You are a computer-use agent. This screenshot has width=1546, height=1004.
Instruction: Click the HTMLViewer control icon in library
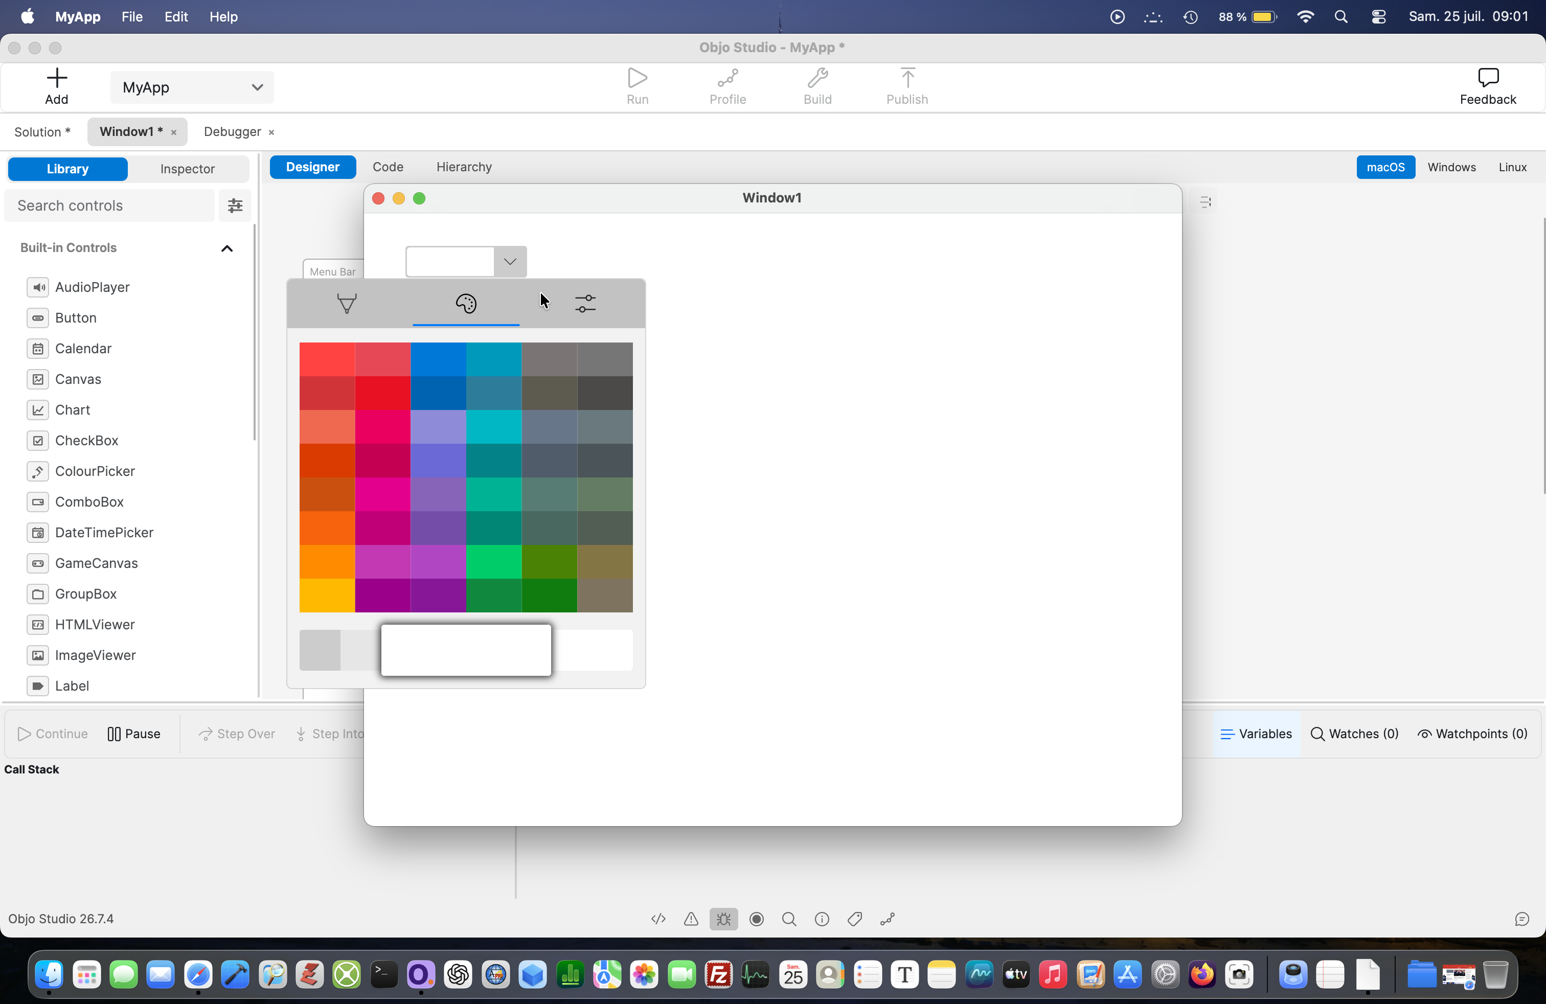(38, 625)
